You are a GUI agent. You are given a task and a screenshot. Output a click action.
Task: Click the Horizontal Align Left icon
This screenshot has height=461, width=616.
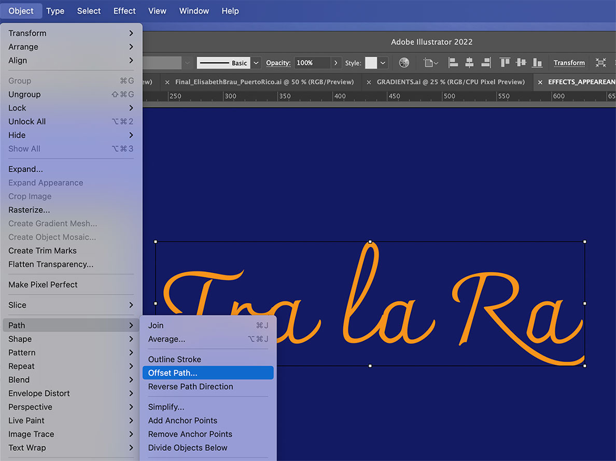click(453, 63)
